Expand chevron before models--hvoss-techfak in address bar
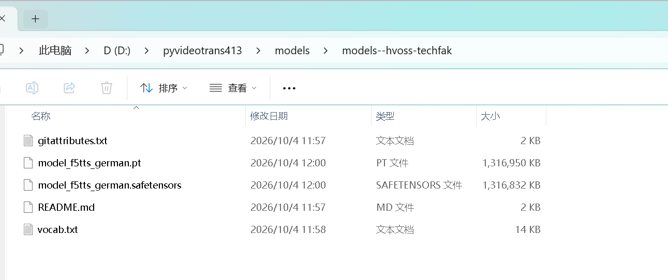The width and height of the screenshot is (668, 280). pos(325,51)
